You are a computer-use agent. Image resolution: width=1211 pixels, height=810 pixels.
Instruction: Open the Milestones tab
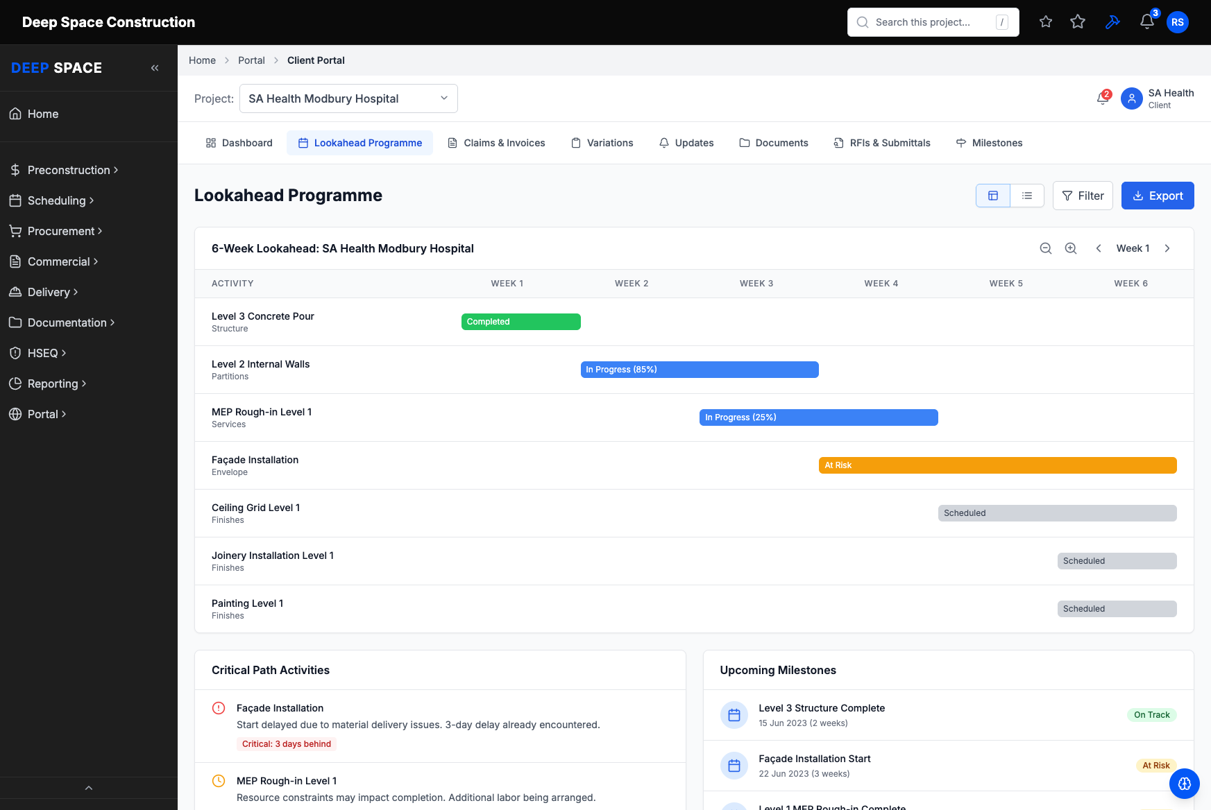pyautogui.click(x=990, y=143)
